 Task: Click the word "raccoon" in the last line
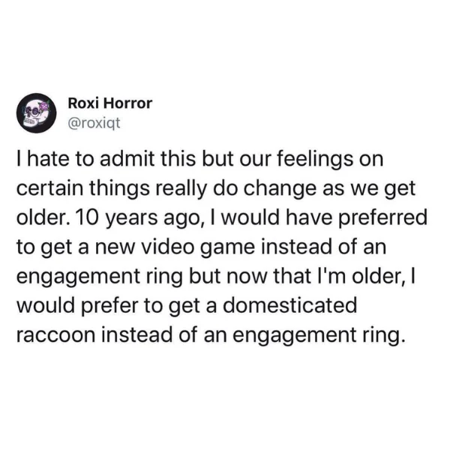55,335
